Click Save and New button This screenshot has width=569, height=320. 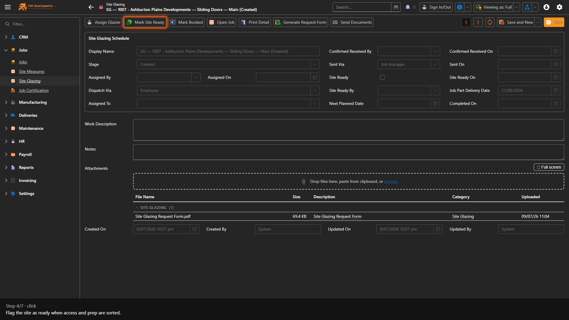[x=516, y=22]
